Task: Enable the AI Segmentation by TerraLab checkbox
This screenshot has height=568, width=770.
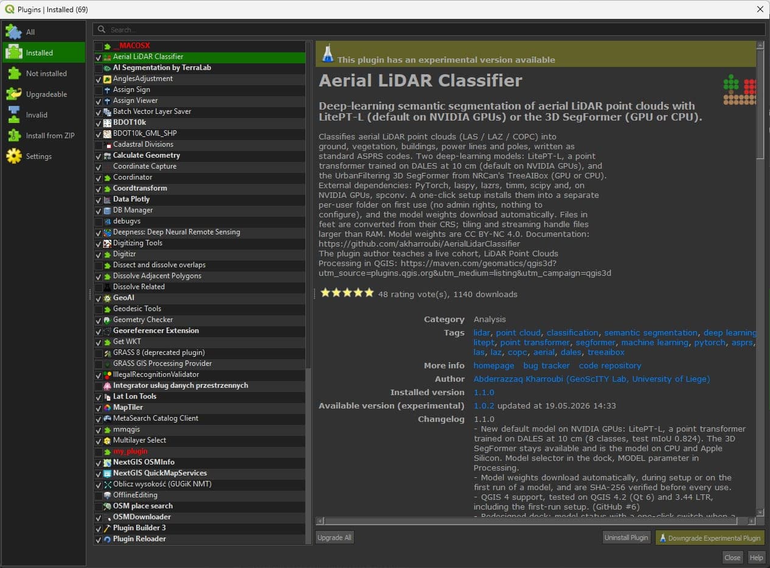Action: click(x=99, y=68)
